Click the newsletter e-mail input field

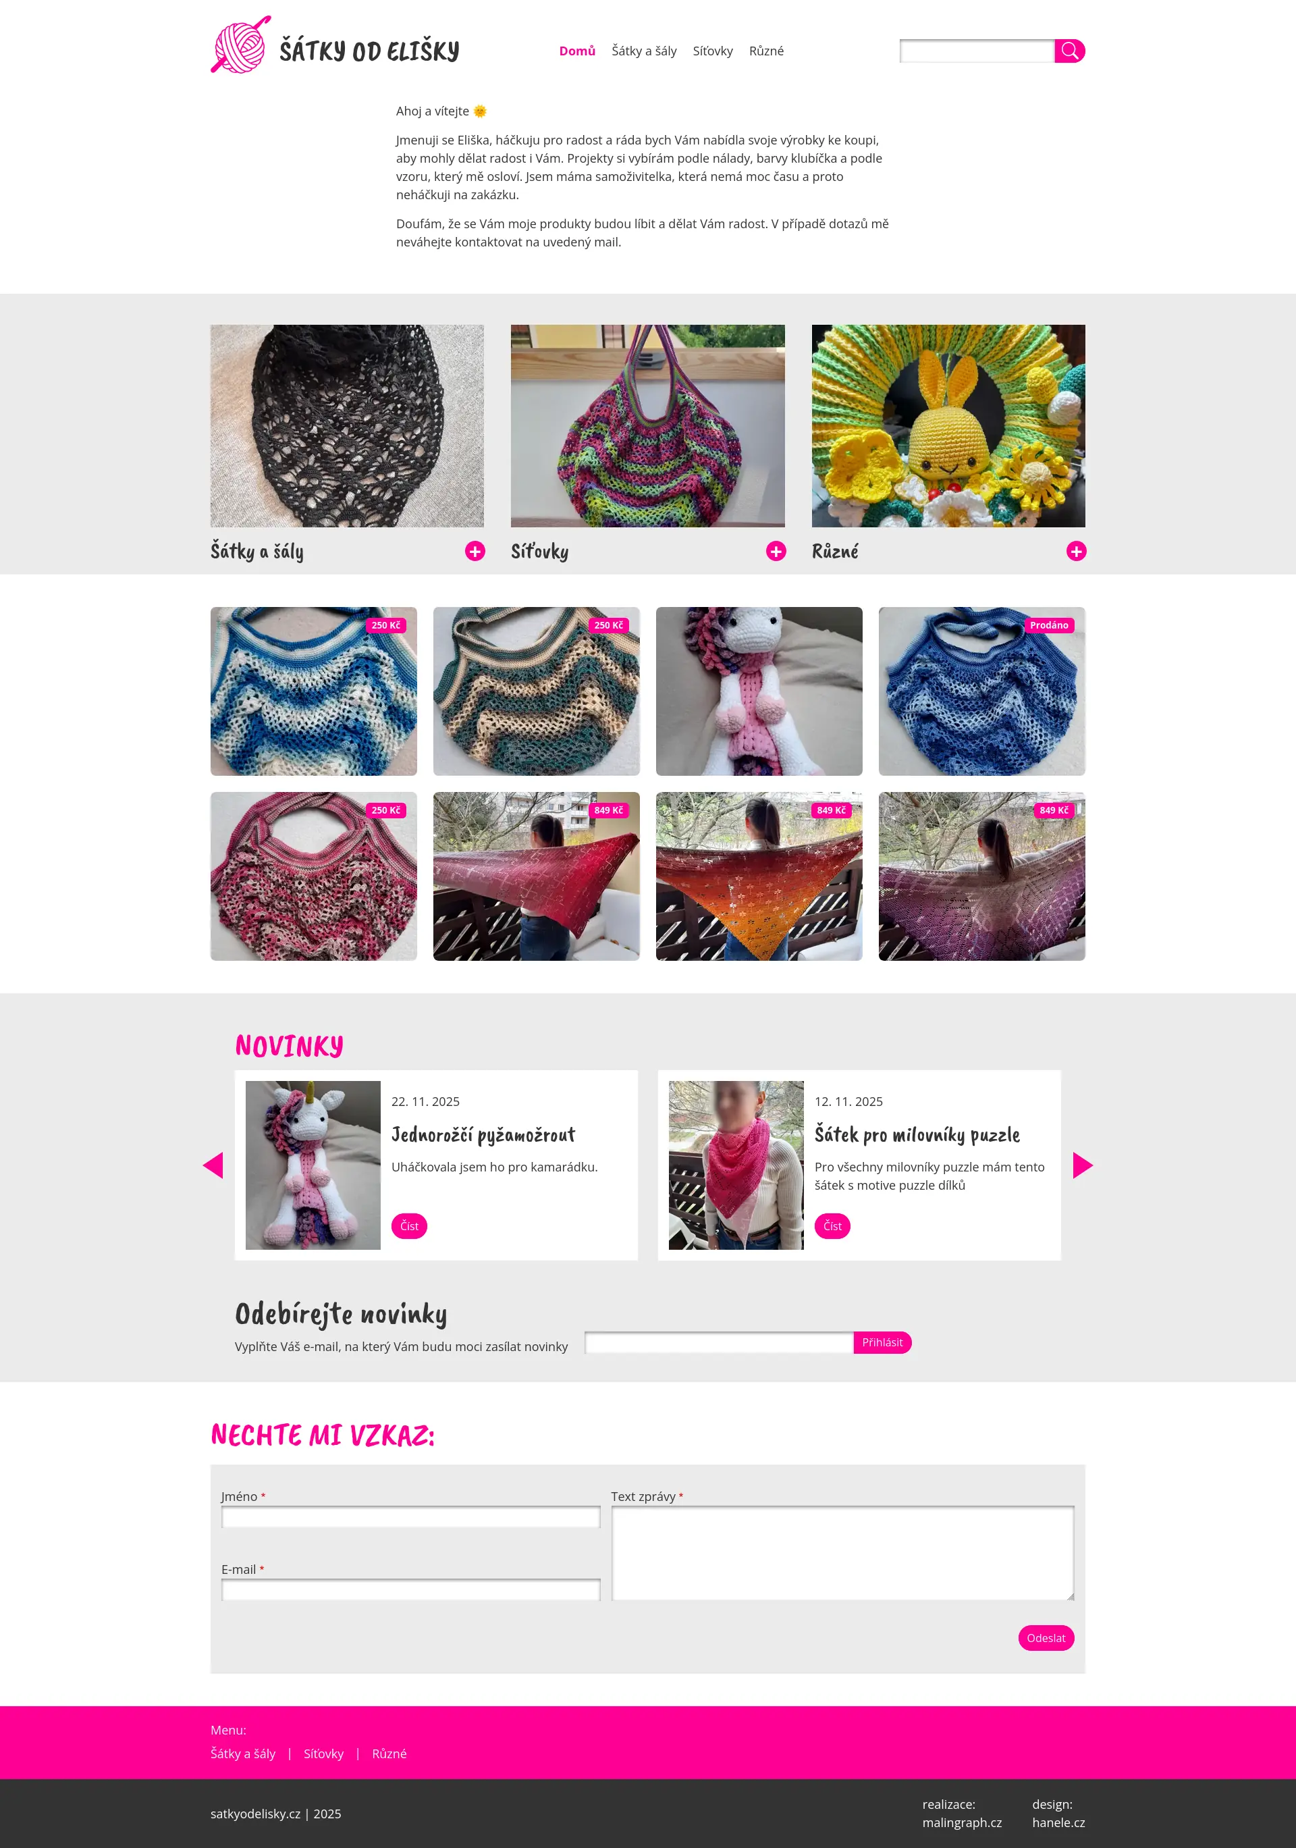tap(718, 1342)
